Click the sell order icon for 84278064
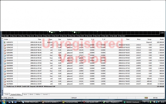Viewport: 166px width, 104px height. point(5,84)
